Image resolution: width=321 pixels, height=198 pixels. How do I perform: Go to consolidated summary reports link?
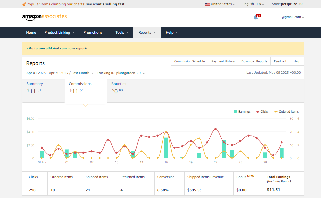tap(57, 49)
